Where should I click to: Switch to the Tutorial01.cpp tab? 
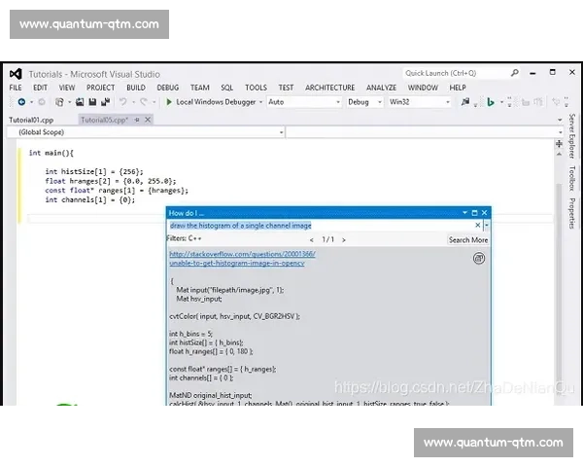point(31,120)
